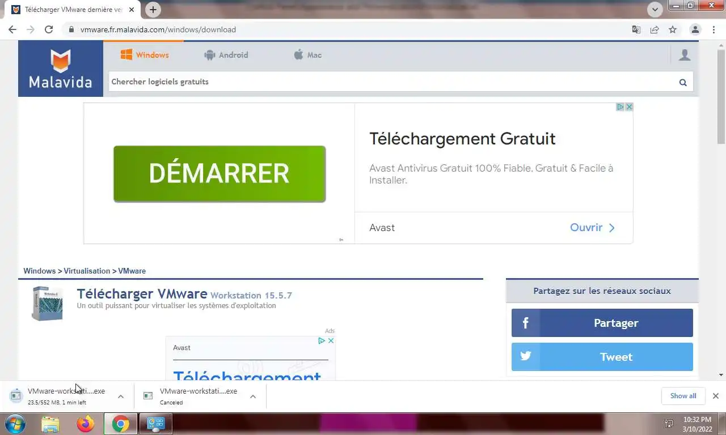726x435 pixels.
Task: Open the Chrome profile icon
Action: (695, 29)
